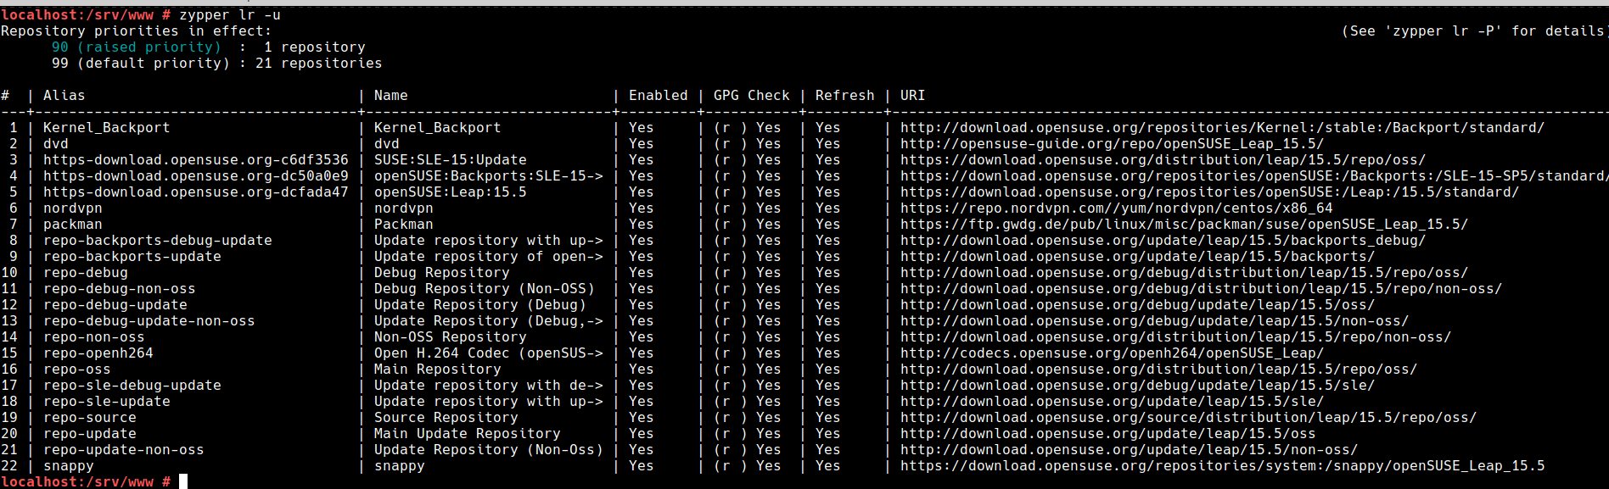Click the Alias column header
The width and height of the screenshot is (1609, 489).
(x=64, y=96)
